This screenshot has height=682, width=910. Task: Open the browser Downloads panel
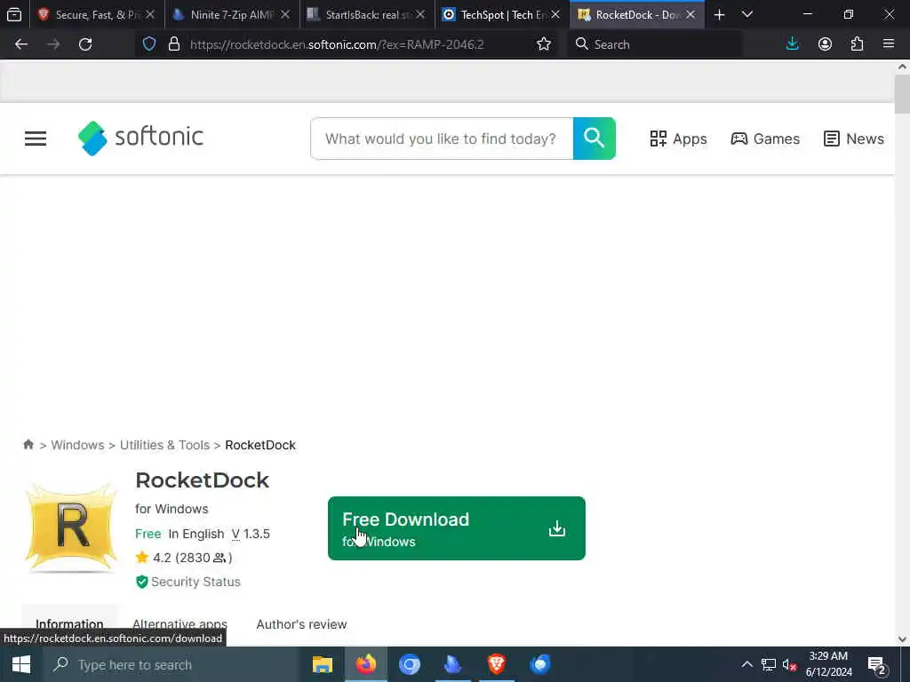(x=792, y=44)
